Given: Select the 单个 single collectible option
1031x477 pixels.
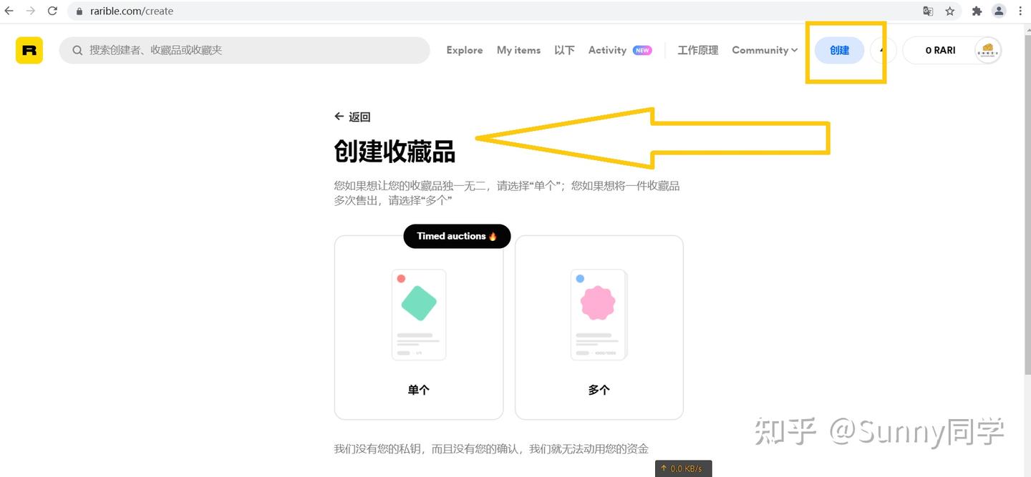Looking at the screenshot, I should point(418,327).
